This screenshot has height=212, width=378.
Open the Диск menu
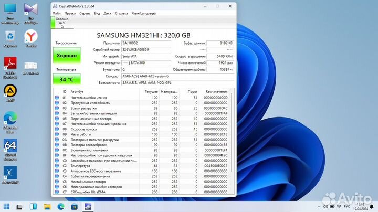pos(108,13)
